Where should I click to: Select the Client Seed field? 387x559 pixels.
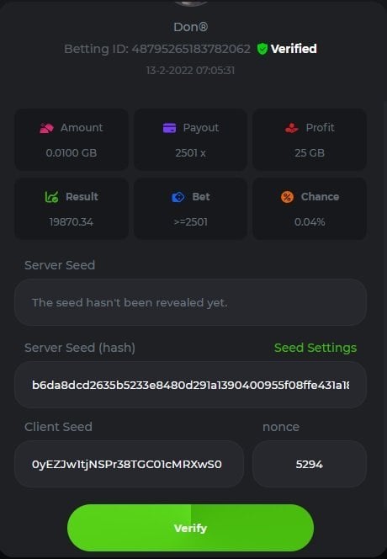129,464
